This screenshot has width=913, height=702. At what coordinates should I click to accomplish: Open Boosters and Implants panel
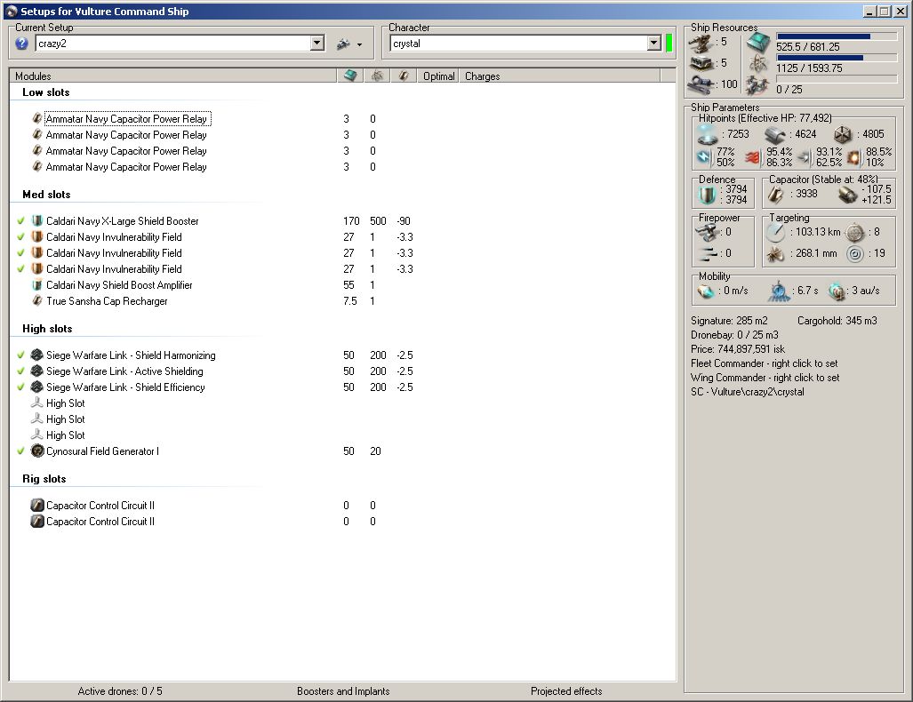[x=343, y=691]
